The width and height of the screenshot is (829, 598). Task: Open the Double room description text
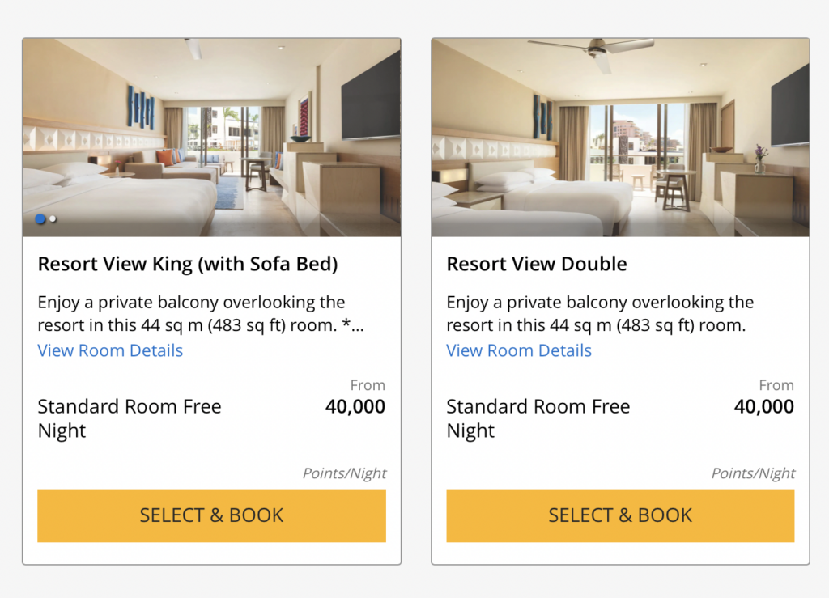(600, 313)
